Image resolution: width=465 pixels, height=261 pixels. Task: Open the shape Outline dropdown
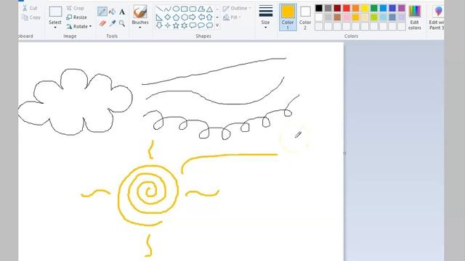tap(237, 8)
